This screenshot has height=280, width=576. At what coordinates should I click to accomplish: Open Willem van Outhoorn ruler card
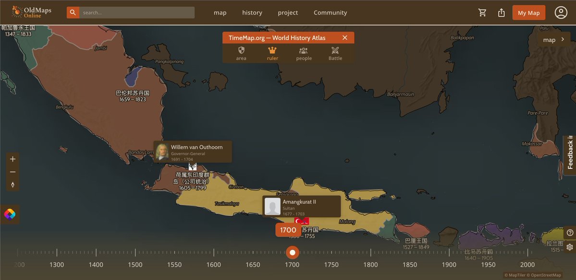click(x=193, y=152)
